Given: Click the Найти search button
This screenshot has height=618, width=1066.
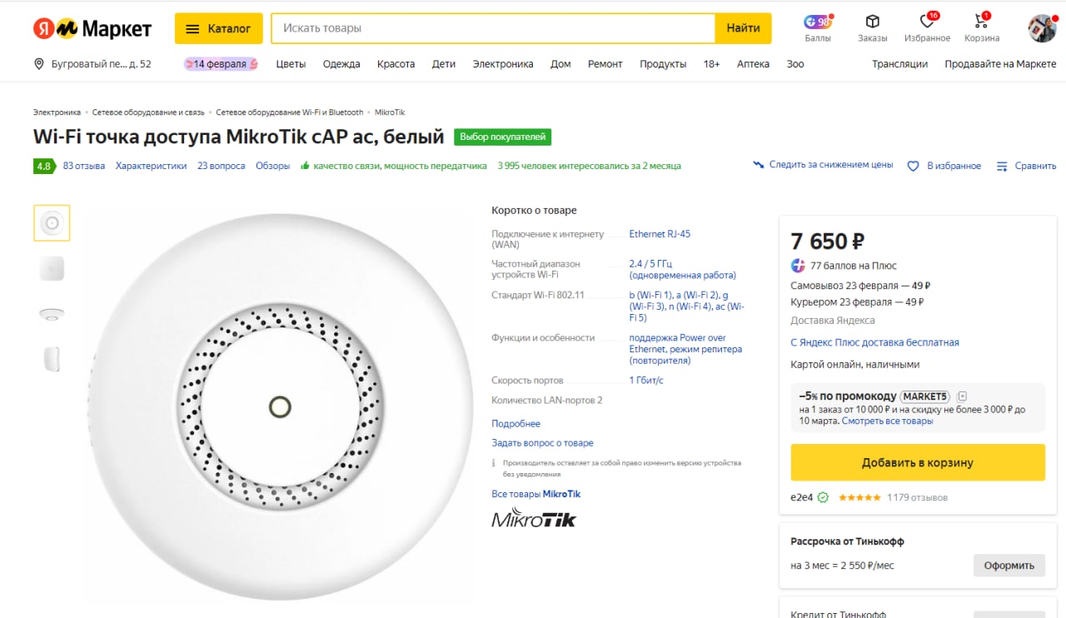Looking at the screenshot, I should (x=743, y=28).
